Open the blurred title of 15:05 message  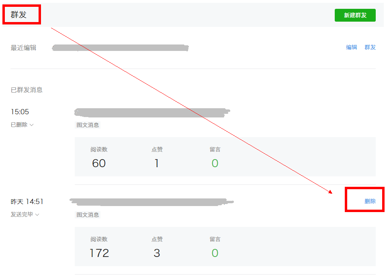point(152,112)
